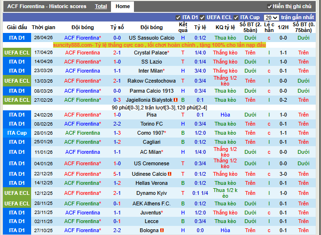Click the 90 phút[0-3] extra time note
Viewport: 321px width, 235px height.
pos(159,107)
